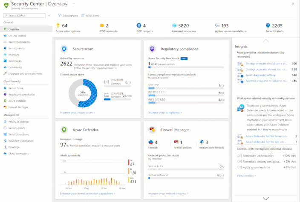Image resolution: width=300 pixels, height=202 pixels.
Task: Open the more options ellipsis beside Overview
Action: [74, 4]
